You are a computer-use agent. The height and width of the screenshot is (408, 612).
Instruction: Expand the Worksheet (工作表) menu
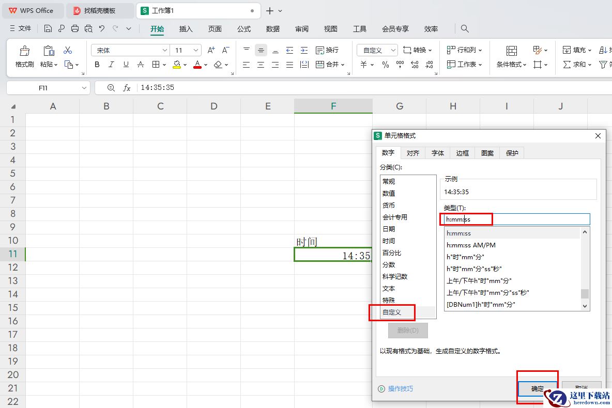click(x=465, y=65)
